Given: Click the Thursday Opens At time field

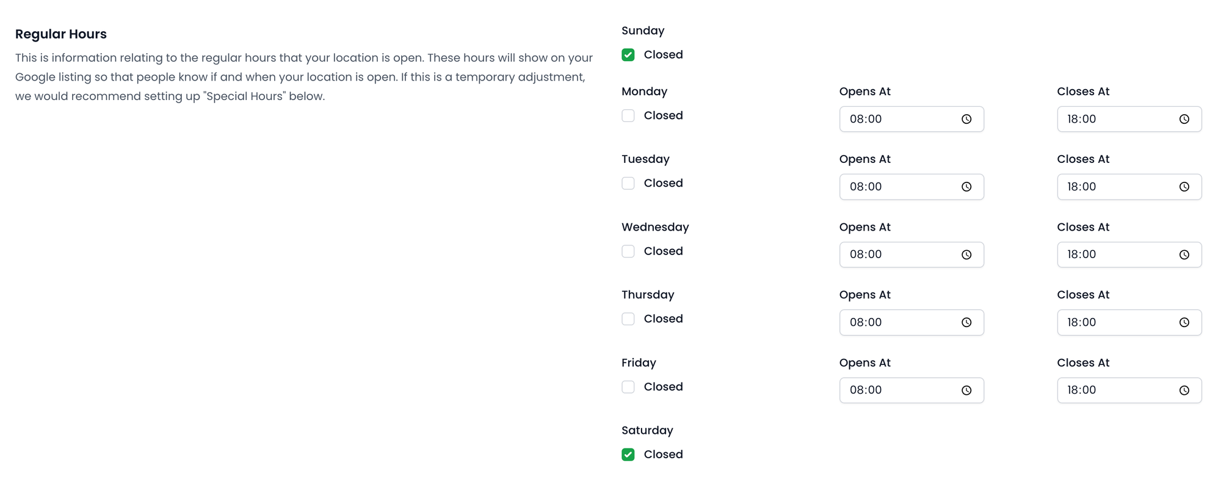Looking at the screenshot, I should tap(897, 322).
